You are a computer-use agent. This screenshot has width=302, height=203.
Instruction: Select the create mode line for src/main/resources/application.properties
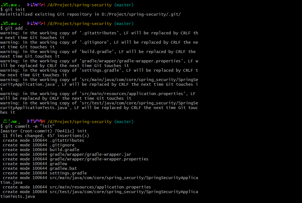tap(77, 187)
